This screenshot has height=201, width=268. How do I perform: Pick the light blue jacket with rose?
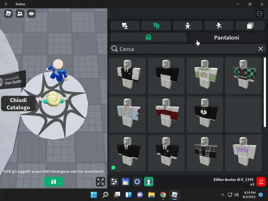tap(127, 114)
